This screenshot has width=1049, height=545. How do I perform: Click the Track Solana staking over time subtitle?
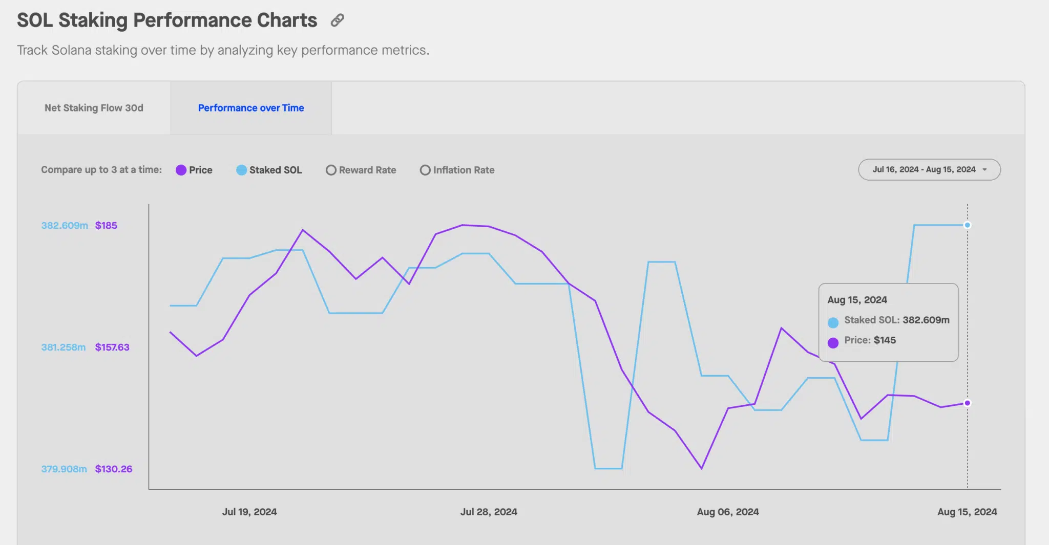click(223, 50)
